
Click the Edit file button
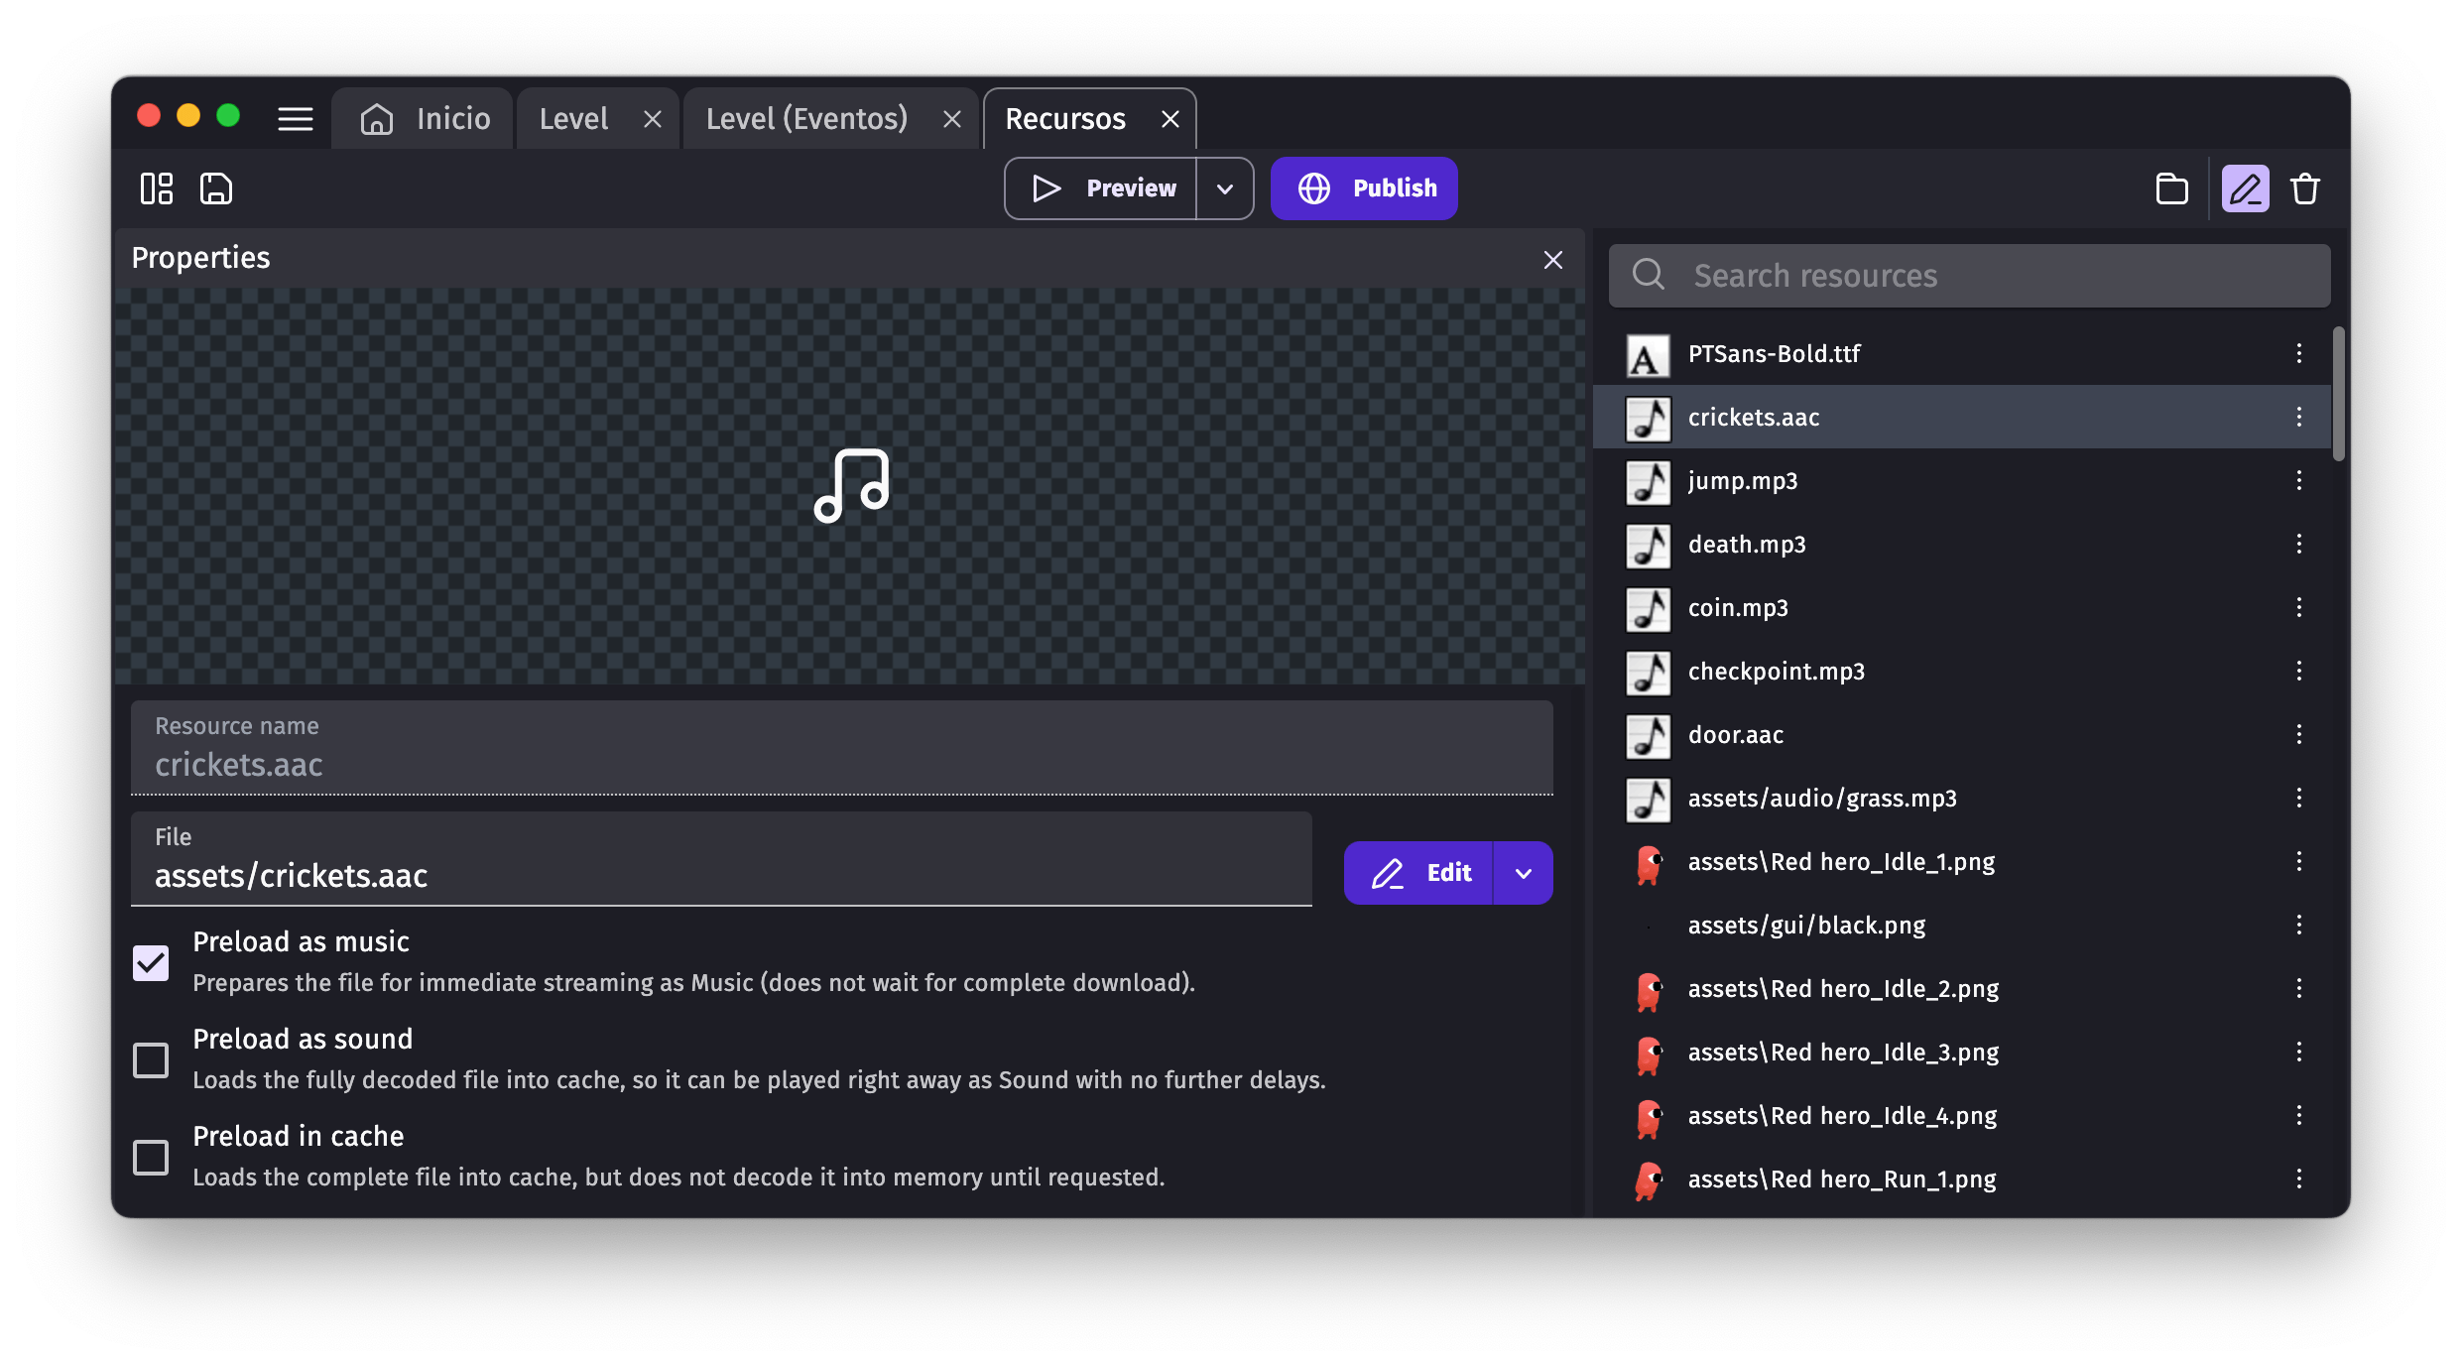[1423, 873]
